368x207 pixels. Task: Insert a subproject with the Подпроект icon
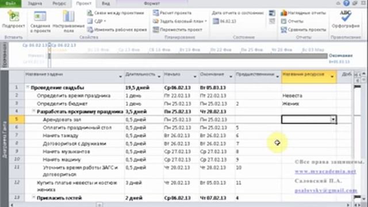click(x=13, y=20)
